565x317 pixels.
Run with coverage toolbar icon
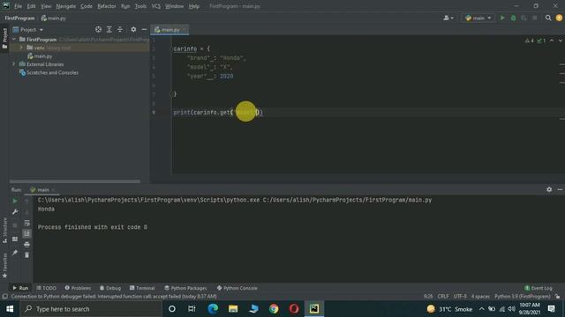[x=524, y=18]
